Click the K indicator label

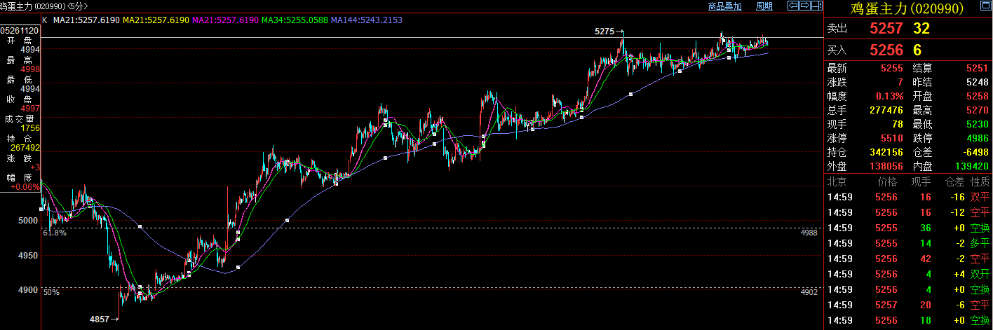coord(45,20)
